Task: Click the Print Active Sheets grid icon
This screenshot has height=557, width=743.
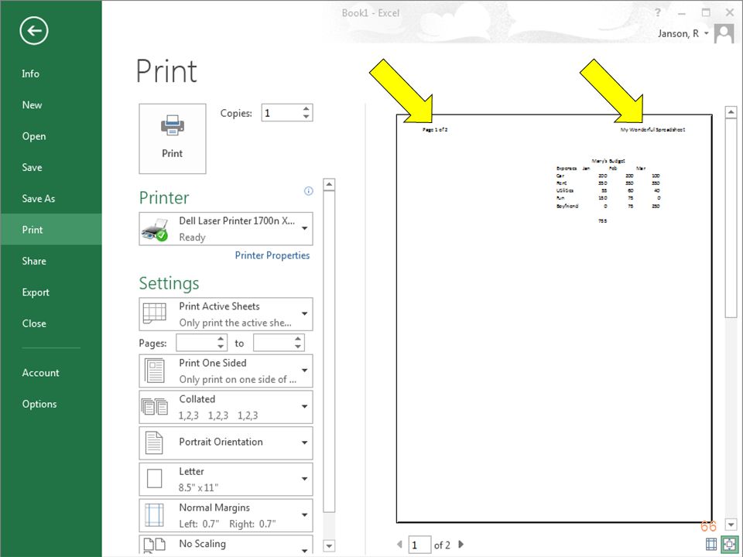Action: pos(155,313)
